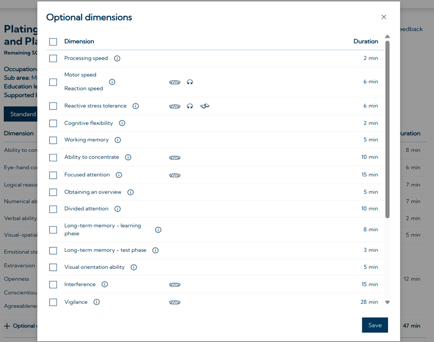This screenshot has width=434, height=342.
Task: Click the Duration column header
Action: click(366, 41)
